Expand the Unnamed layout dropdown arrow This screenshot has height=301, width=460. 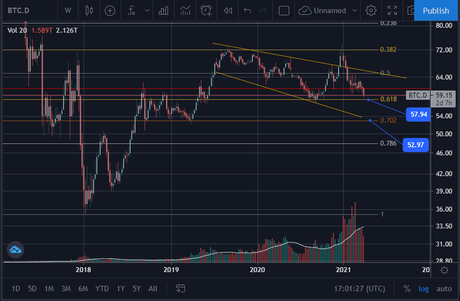tap(354, 11)
